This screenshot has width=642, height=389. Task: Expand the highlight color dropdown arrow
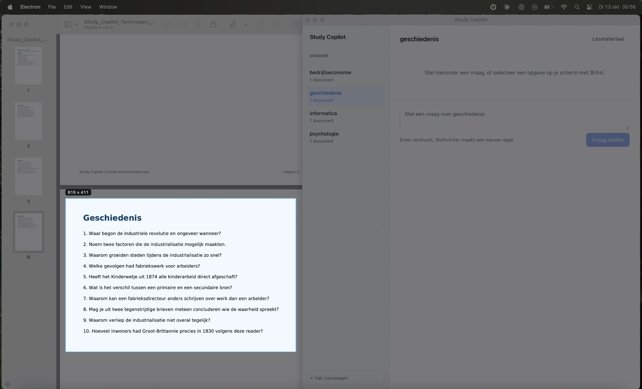point(246,24)
